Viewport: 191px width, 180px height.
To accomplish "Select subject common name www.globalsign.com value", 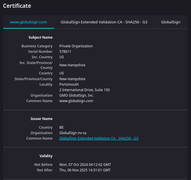I will point(76,101).
